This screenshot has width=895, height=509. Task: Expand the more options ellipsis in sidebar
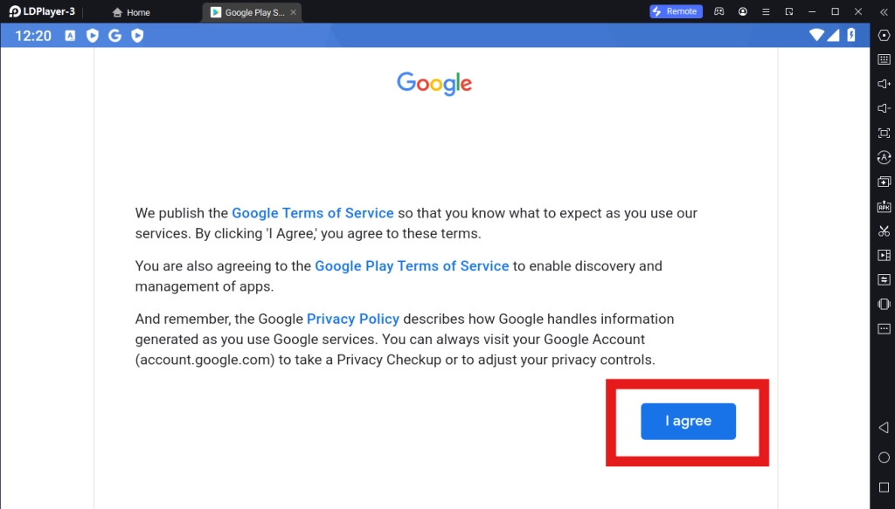[x=884, y=329]
